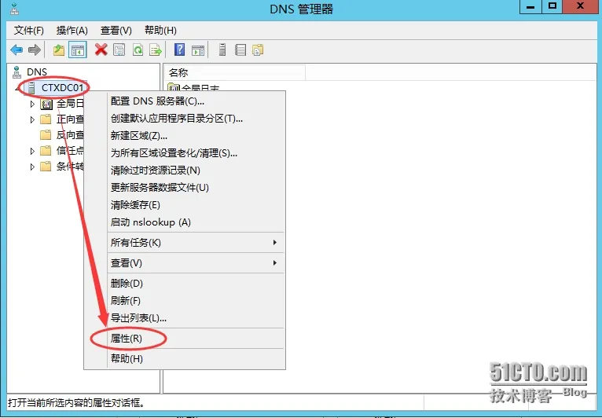Click the global logs icon in tree
Screen dimensions: 602x418
click(46, 104)
